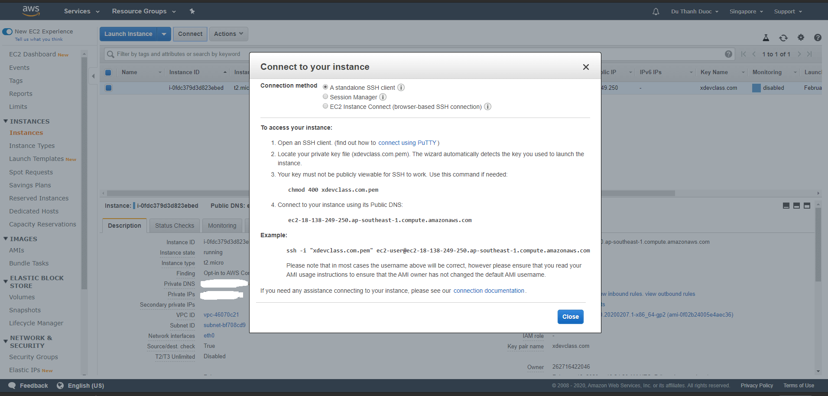Viewport: 828px width, 396px height.
Task: Maximize the details pane
Action: coord(807,206)
